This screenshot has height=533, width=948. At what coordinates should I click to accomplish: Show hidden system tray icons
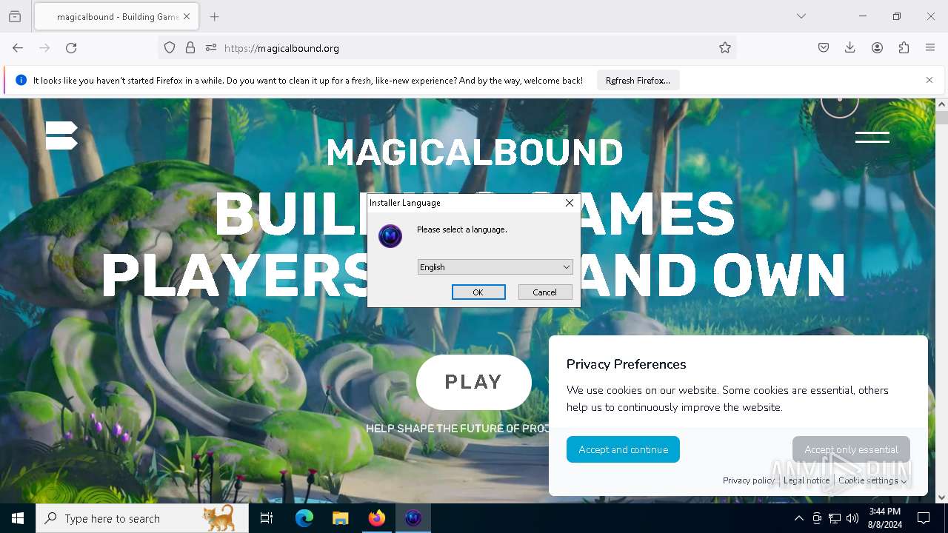tap(798, 518)
